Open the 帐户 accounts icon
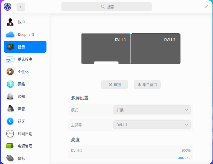This screenshot has width=213, height=164. pyautogui.click(x=10, y=22)
